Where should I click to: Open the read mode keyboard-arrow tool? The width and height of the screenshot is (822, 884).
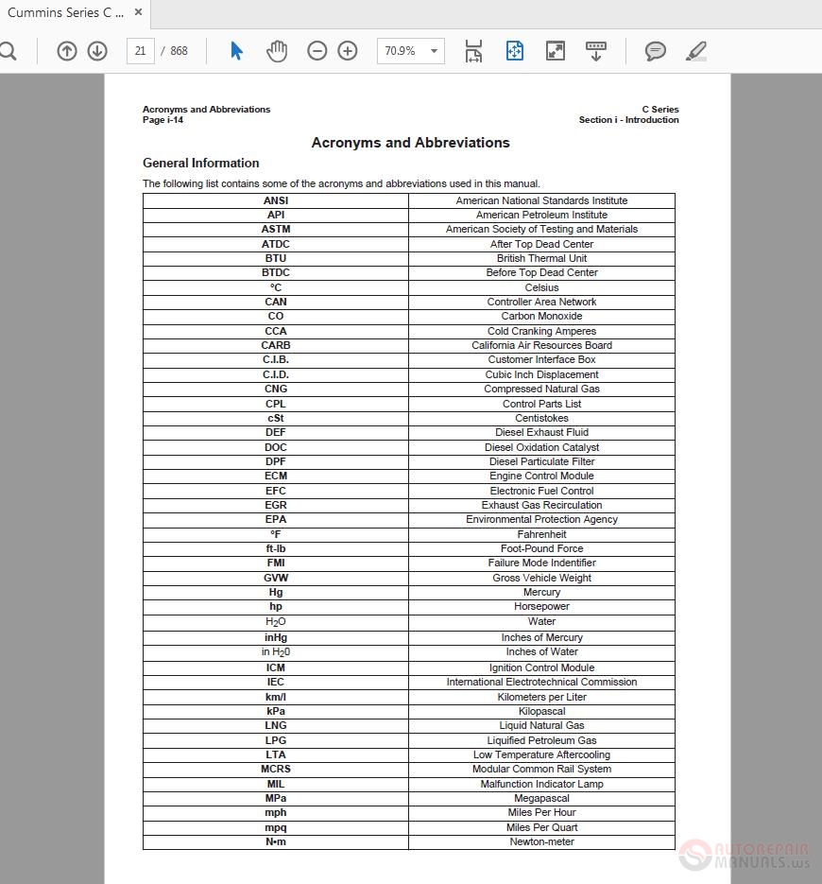596,51
